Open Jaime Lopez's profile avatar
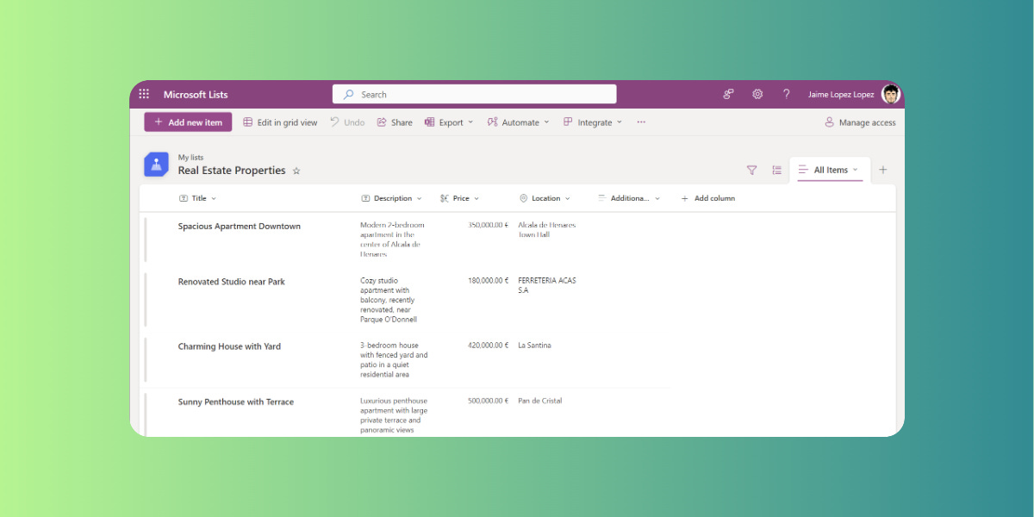The width and height of the screenshot is (1034, 517). click(890, 94)
